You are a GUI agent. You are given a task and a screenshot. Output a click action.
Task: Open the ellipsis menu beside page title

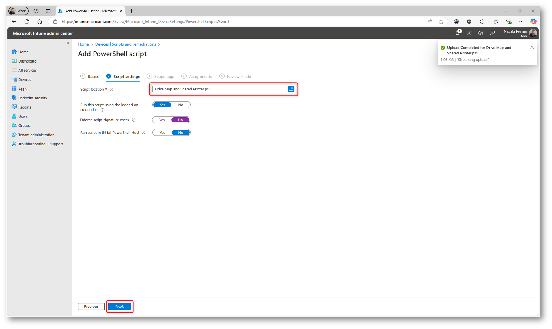156,54
